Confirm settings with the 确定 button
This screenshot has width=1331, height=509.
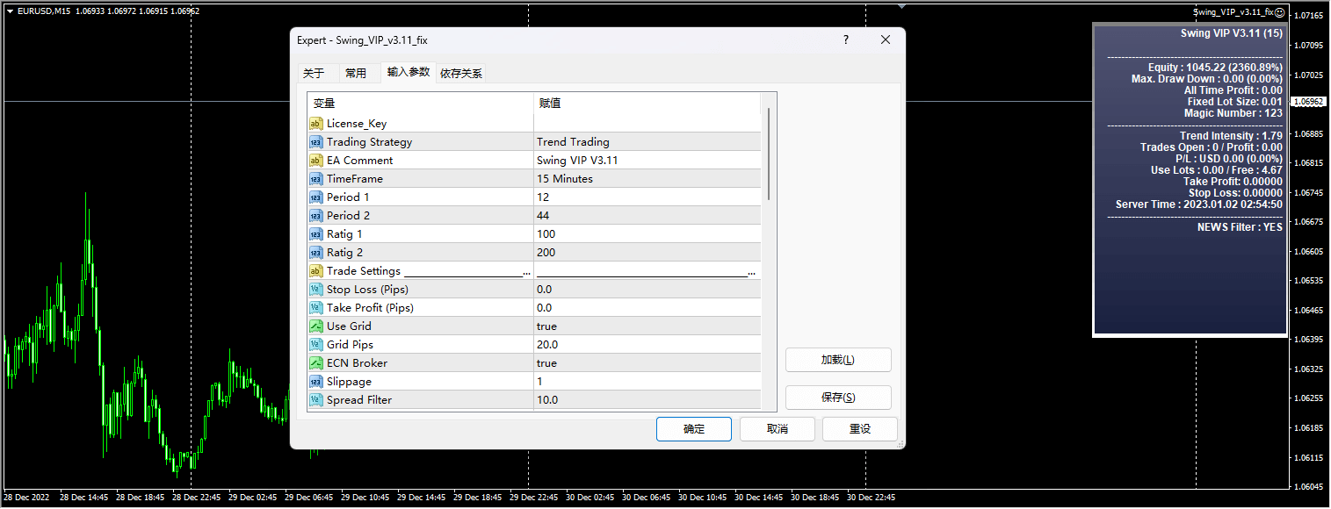pyautogui.click(x=693, y=429)
